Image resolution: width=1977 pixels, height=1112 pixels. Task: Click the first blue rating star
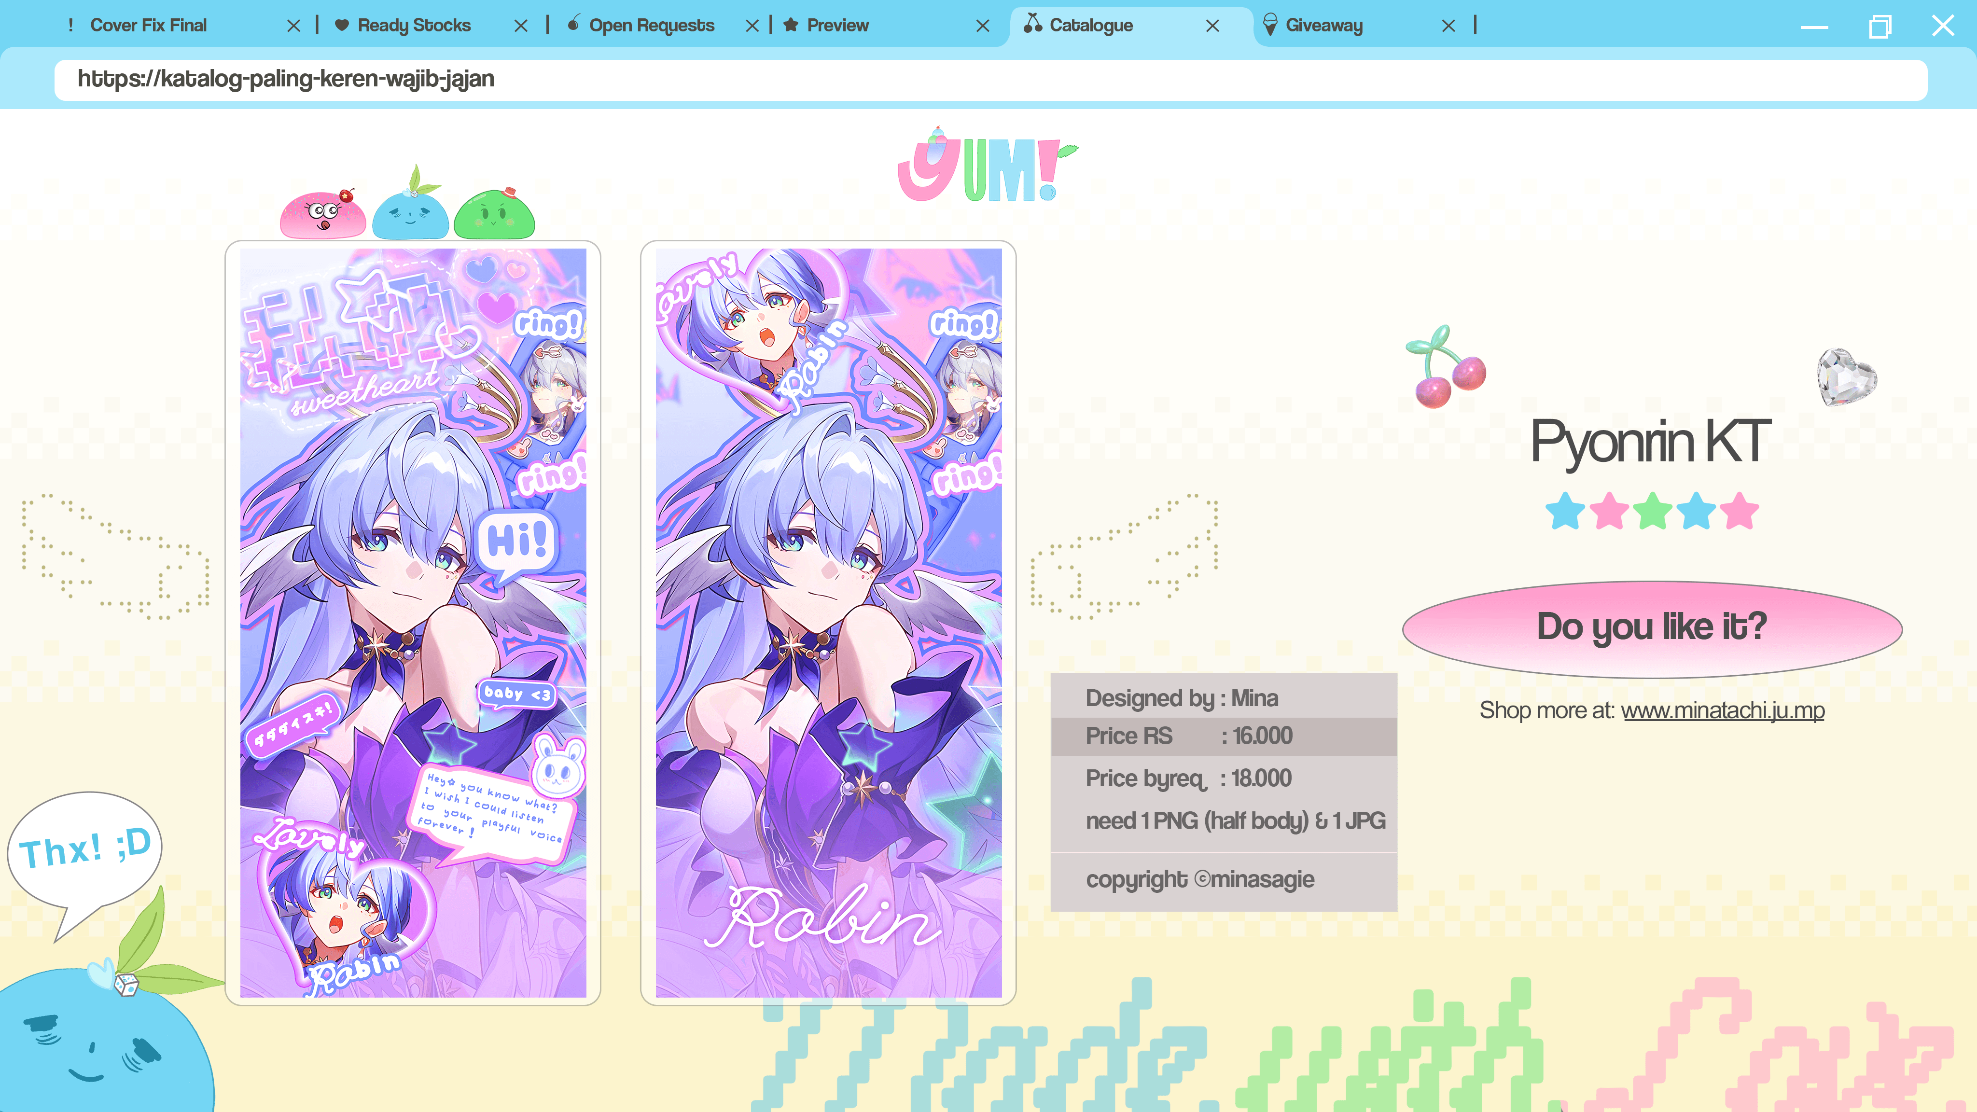[x=1565, y=511]
